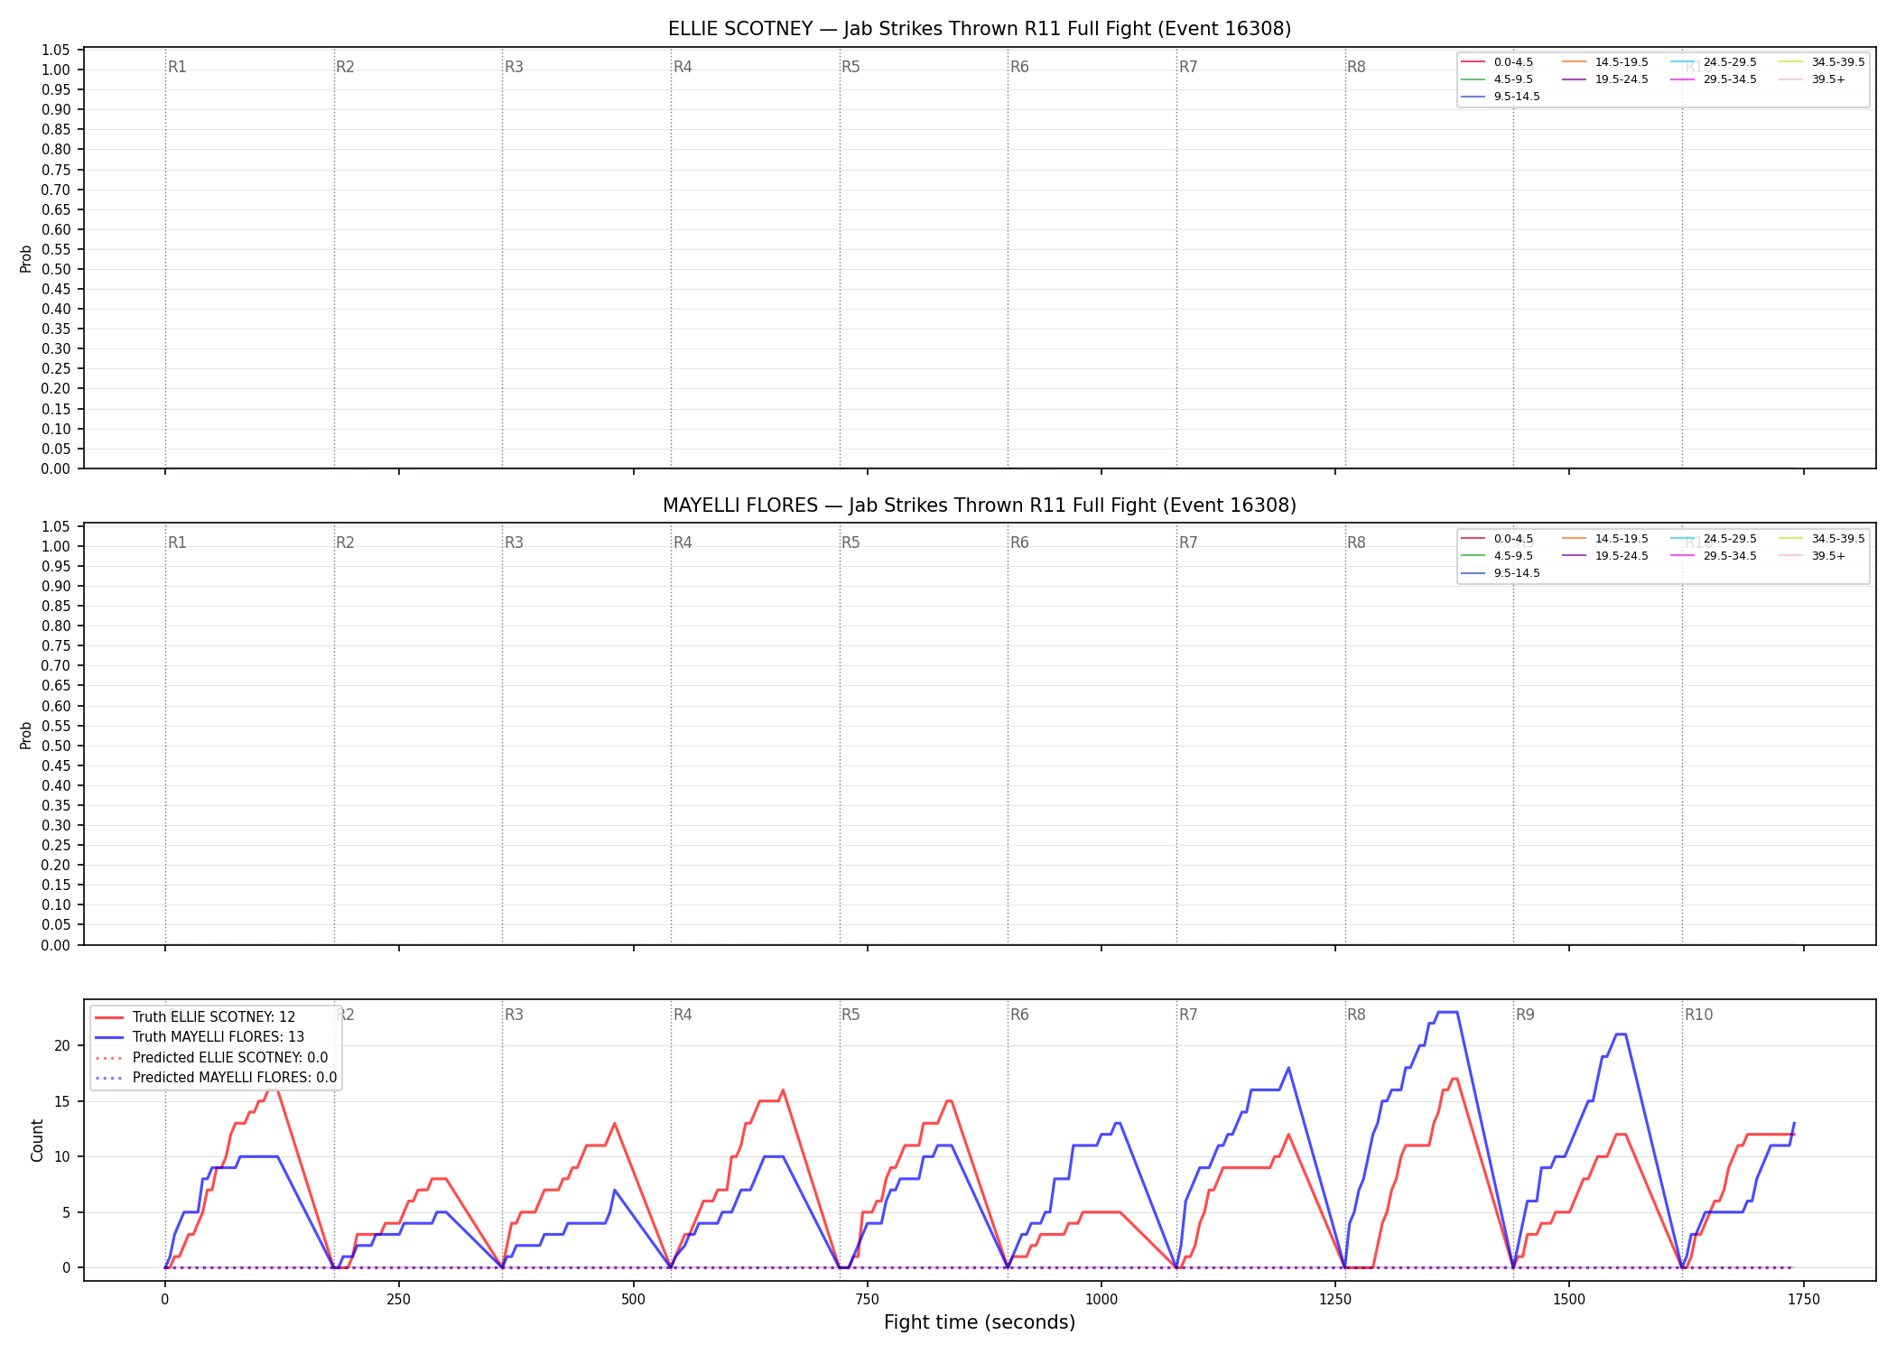Click the 250 tick on the fight time axis

click(399, 1300)
